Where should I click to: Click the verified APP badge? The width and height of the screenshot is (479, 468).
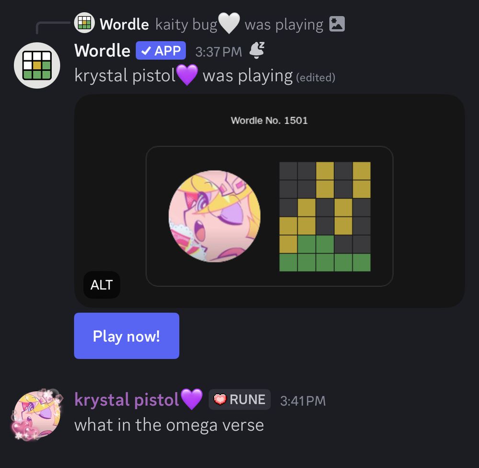(160, 50)
